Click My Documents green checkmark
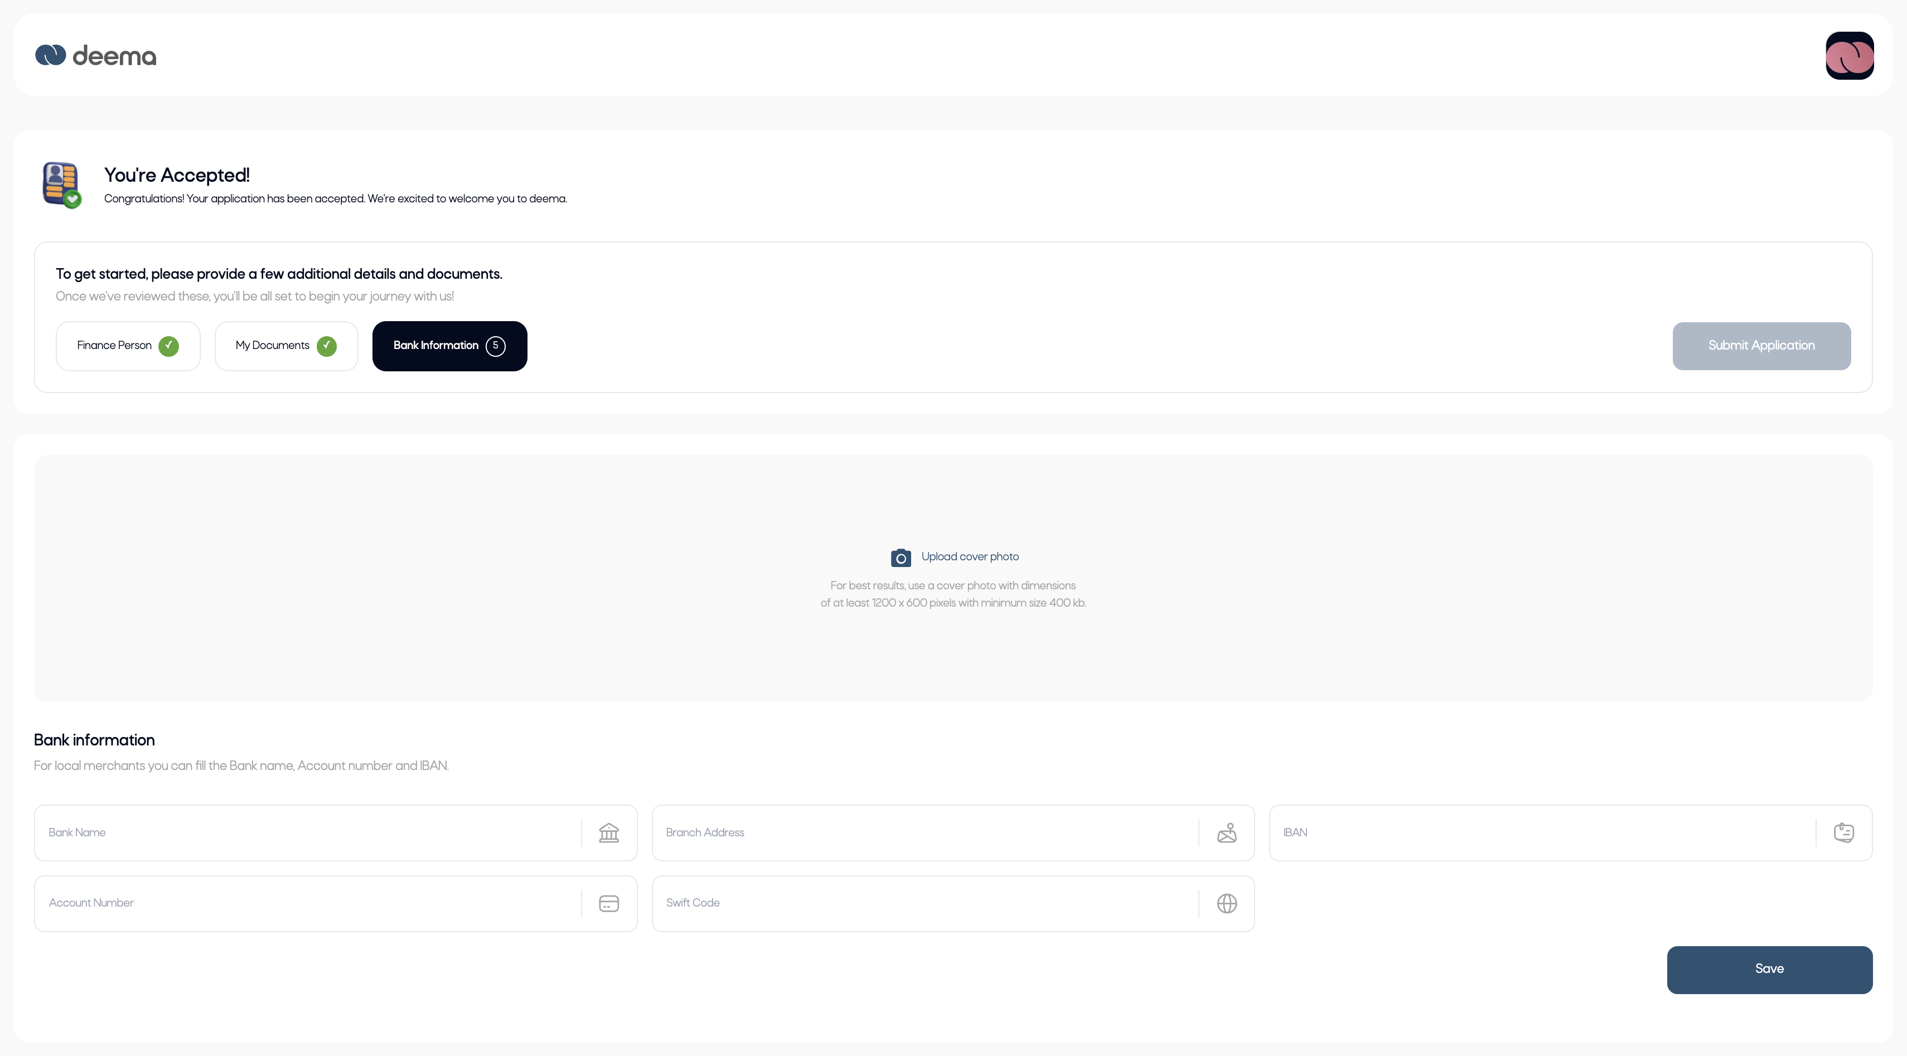The width and height of the screenshot is (1907, 1056). pos(326,346)
